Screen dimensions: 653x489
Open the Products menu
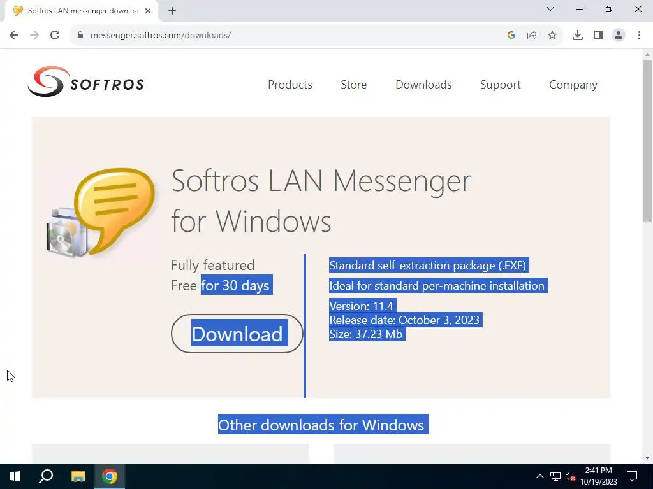(290, 85)
